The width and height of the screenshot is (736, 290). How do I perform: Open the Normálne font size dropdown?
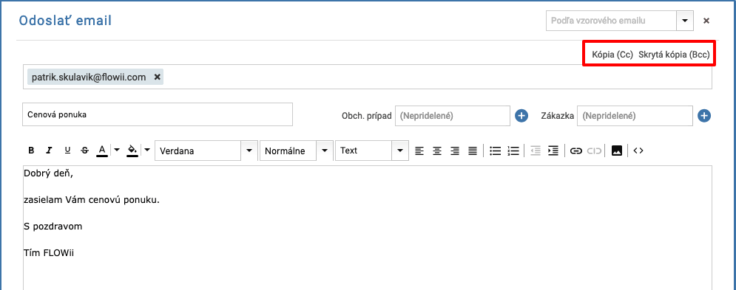[x=324, y=151]
